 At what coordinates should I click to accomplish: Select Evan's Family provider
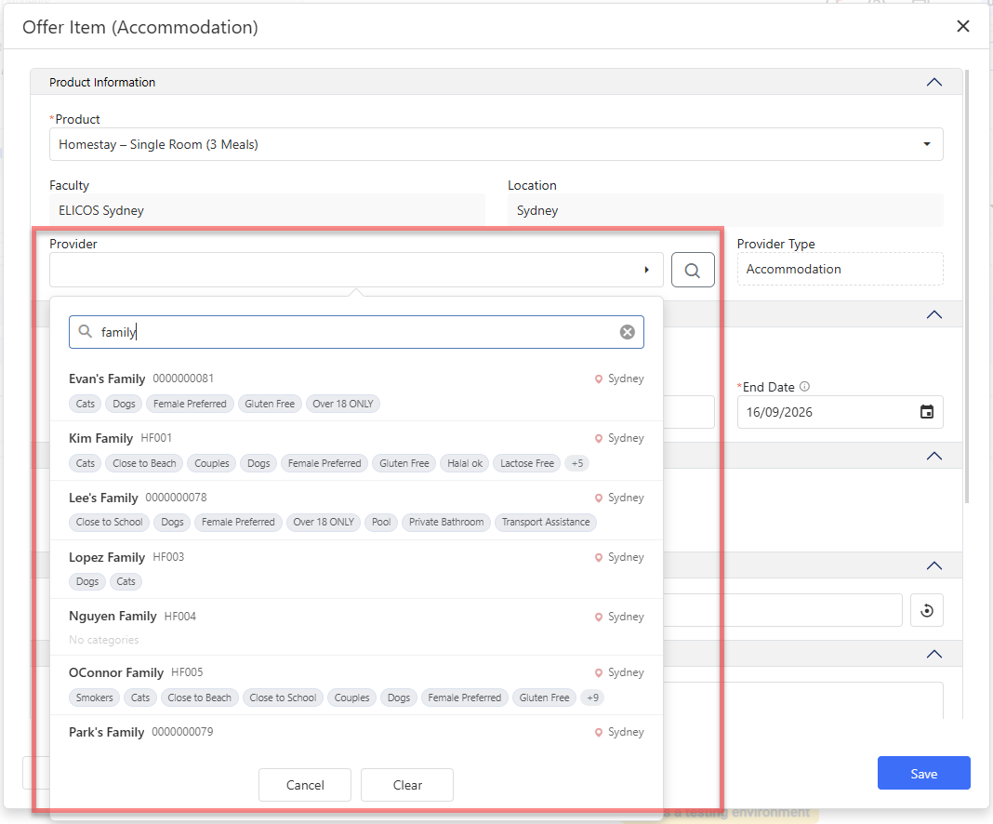pyautogui.click(x=356, y=391)
